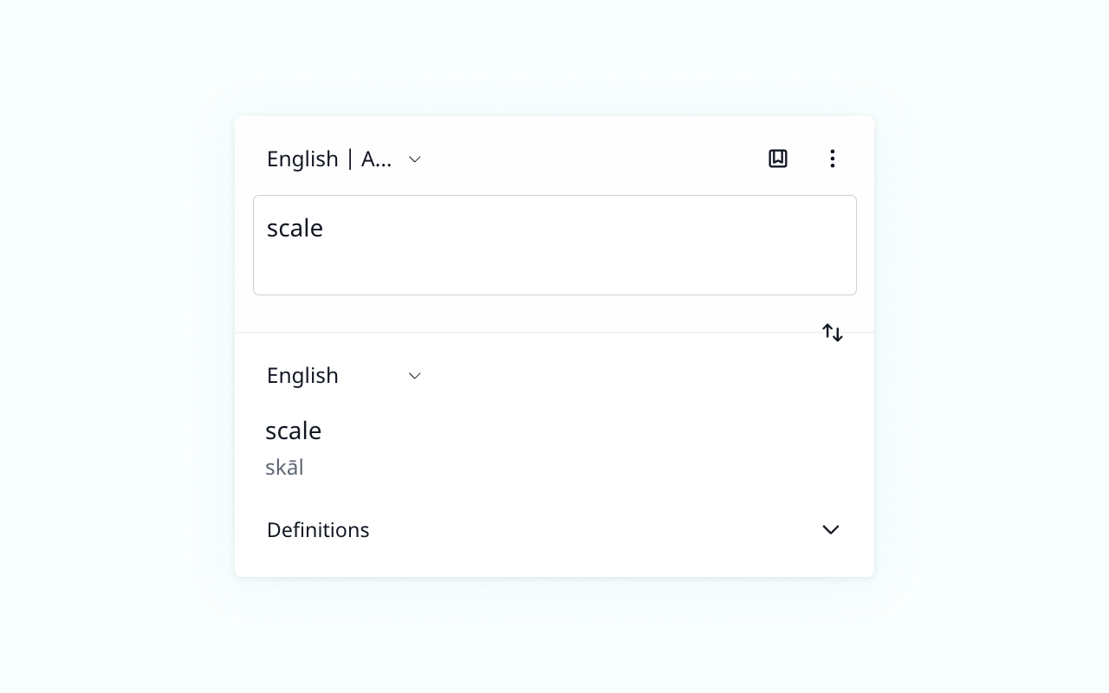This screenshot has width=1109, height=693.
Task: Click the source language chevron arrow
Action: (415, 159)
